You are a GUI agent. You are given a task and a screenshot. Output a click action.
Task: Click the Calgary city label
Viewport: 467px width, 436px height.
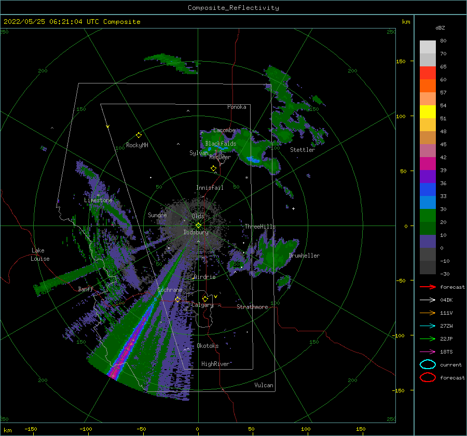pos(202,305)
